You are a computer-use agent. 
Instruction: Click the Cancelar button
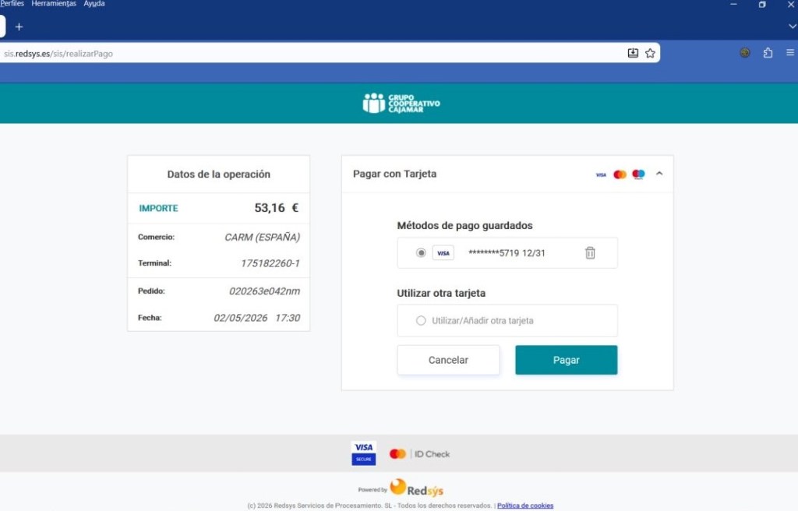click(448, 360)
